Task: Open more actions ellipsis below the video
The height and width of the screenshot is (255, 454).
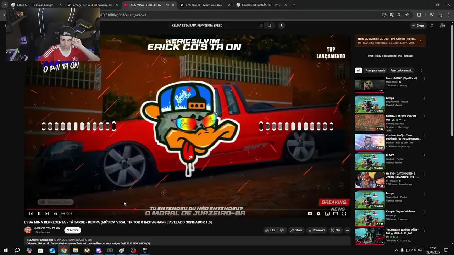Action: click(x=347, y=230)
